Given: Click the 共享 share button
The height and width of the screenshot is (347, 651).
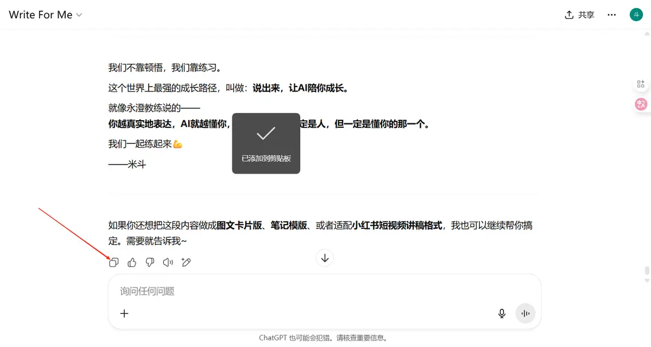Looking at the screenshot, I should 579,15.
